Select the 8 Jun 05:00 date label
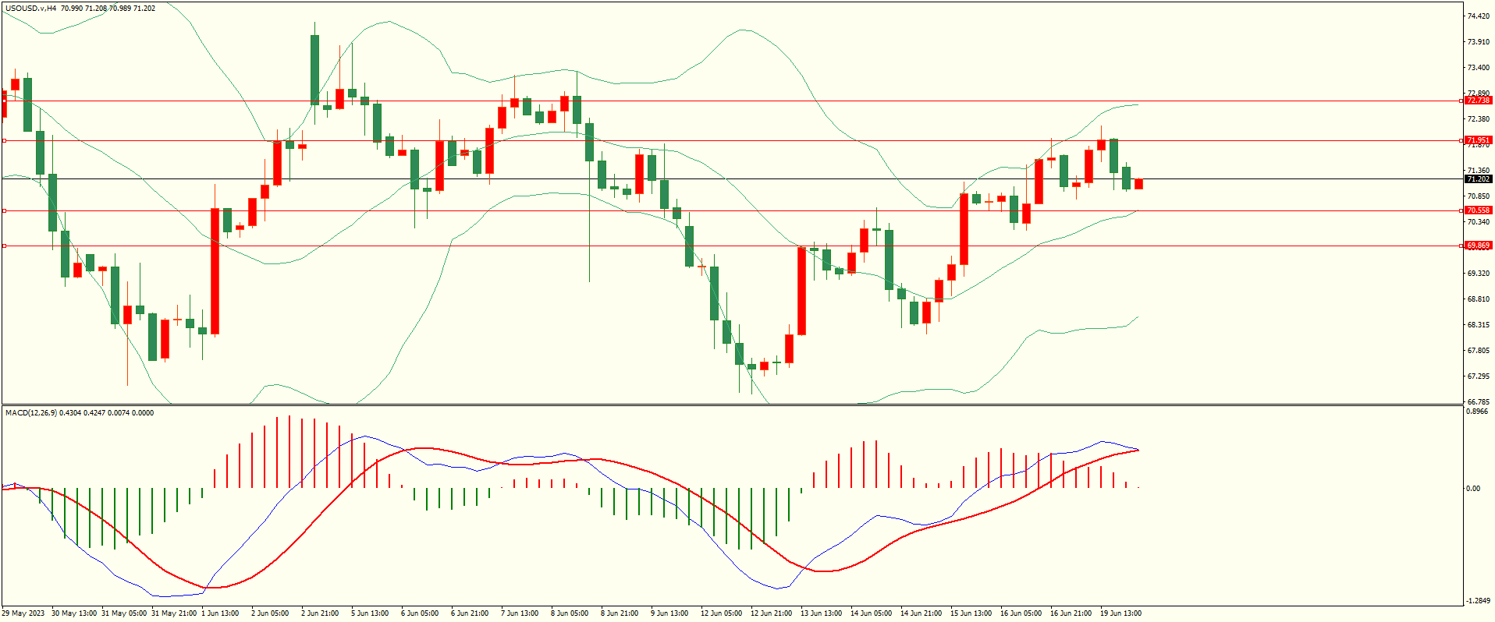 tap(570, 613)
